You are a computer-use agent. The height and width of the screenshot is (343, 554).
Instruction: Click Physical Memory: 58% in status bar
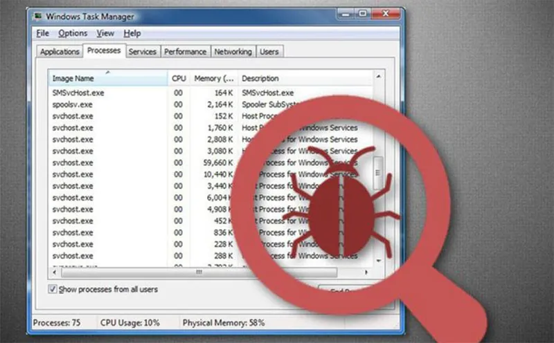pos(224,322)
